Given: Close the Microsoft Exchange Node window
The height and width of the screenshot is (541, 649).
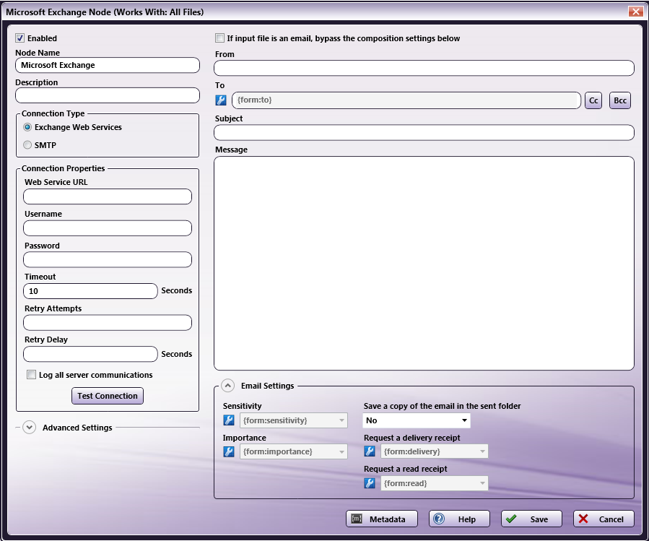Looking at the screenshot, I should coord(635,12).
